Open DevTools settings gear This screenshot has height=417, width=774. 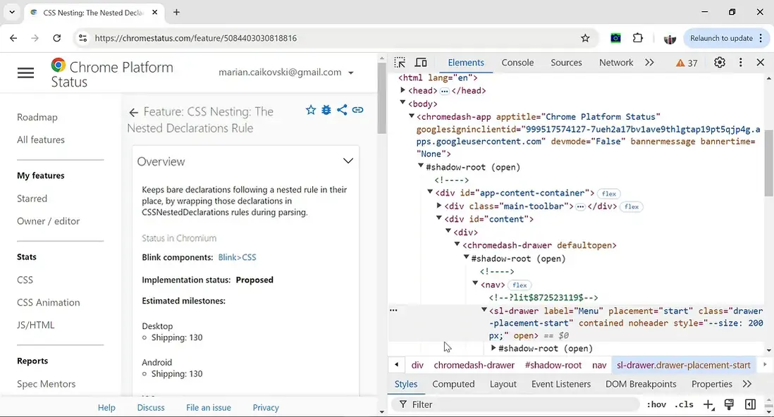pos(719,63)
